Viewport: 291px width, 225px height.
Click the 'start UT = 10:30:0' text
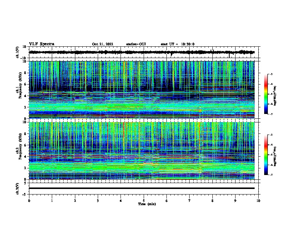[x=177, y=44]
